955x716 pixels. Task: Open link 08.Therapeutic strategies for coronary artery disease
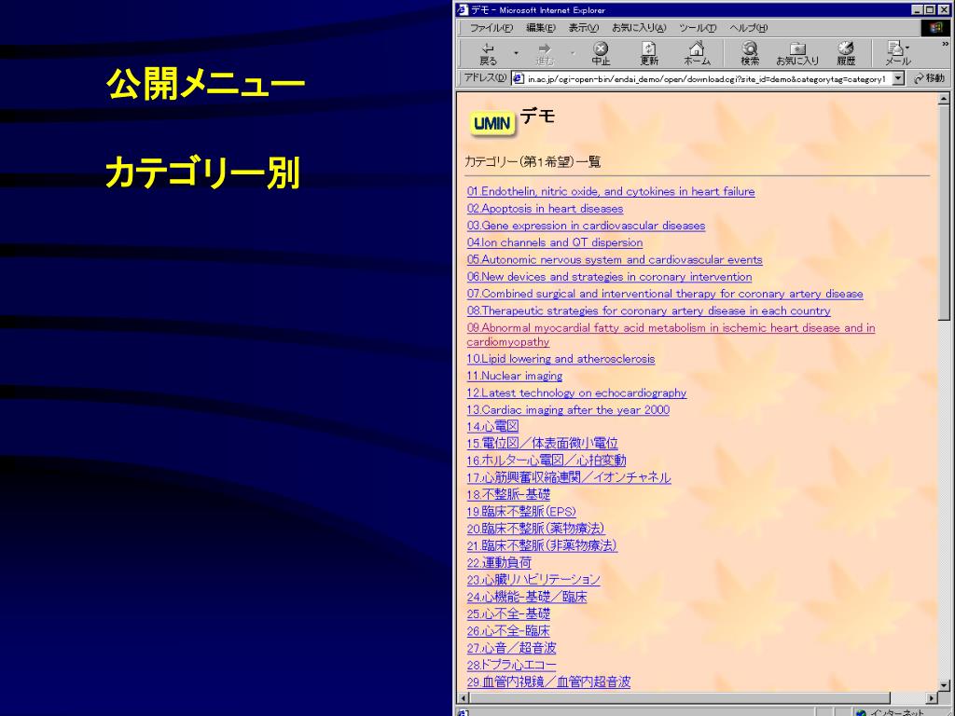(x=649, y=310)
